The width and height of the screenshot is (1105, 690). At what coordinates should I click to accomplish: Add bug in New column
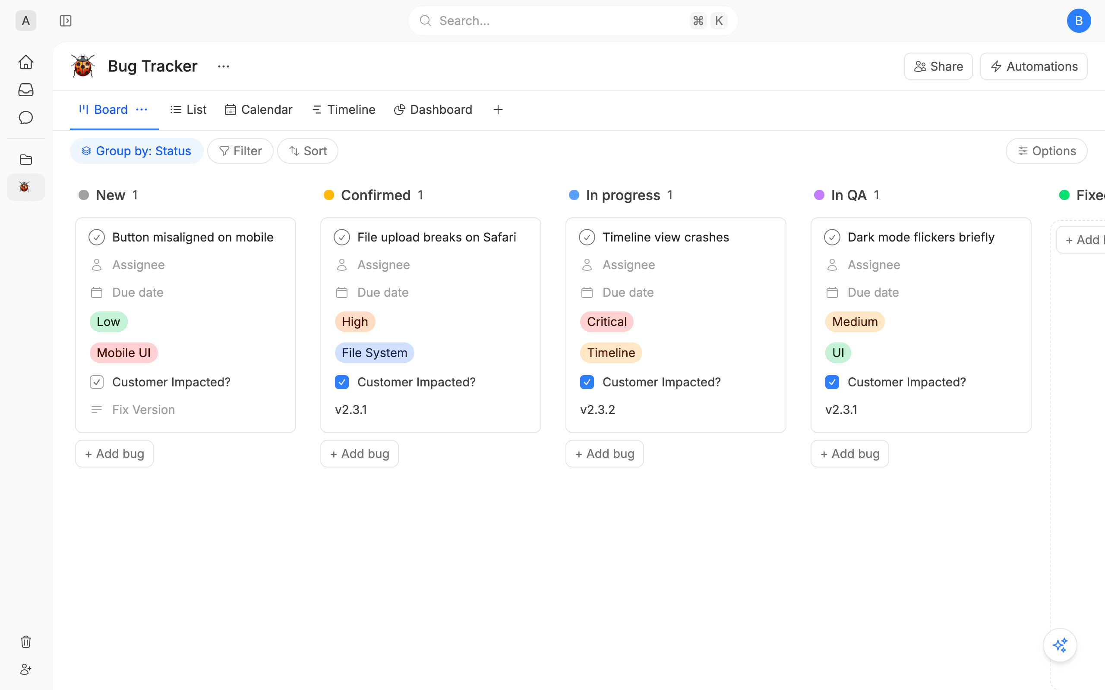click(115, 454)
